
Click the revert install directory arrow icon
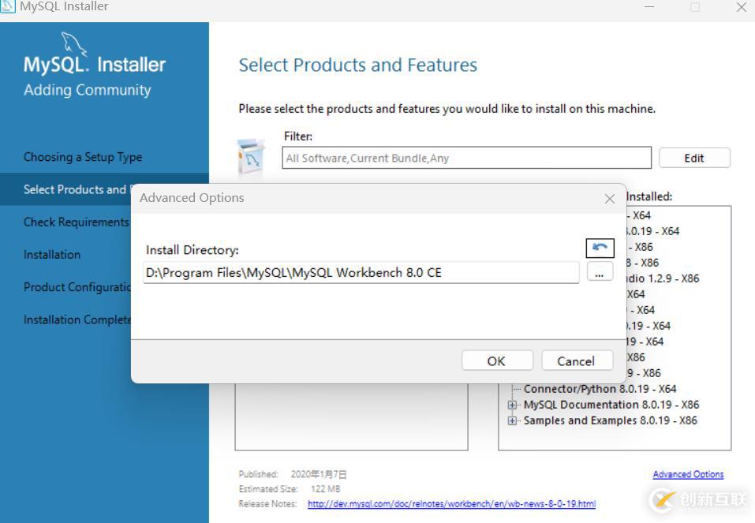600,248
